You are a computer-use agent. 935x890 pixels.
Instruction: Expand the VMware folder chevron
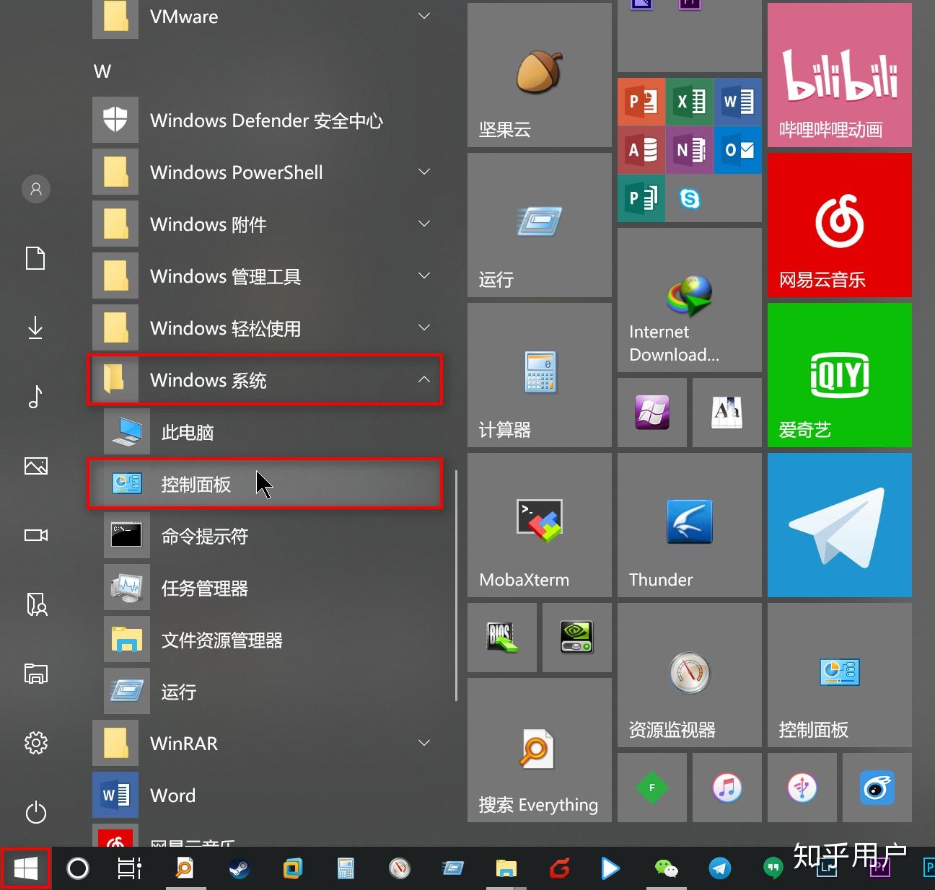pyautogui.click(x=424, y=16)
